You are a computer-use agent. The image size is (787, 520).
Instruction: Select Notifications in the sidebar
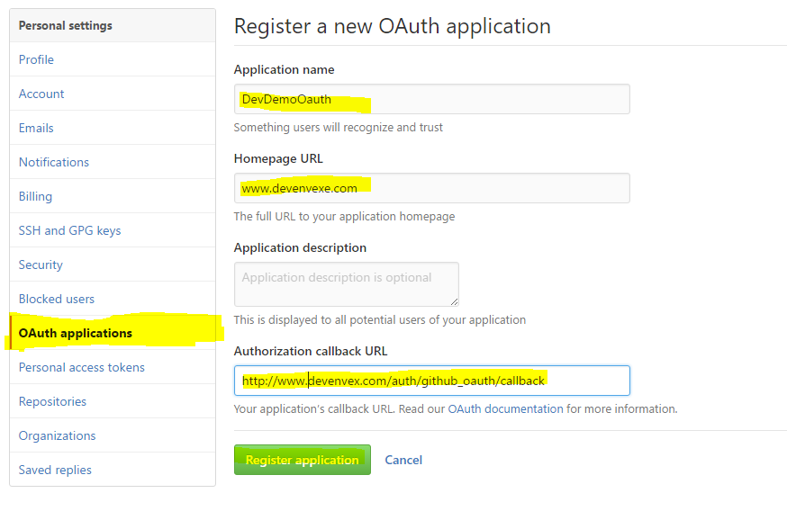click(54, 162)
